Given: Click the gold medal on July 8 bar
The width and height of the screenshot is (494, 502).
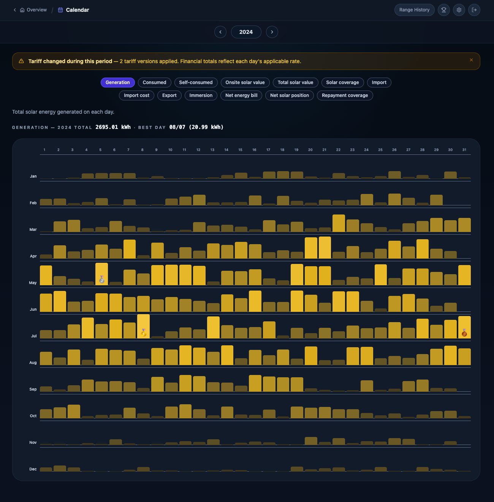Looking at the screenshot, I should [144, 333].
